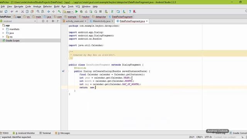Navigate Back with the left arrow icon
Viewport: 247px width, 139px height.
49,12
